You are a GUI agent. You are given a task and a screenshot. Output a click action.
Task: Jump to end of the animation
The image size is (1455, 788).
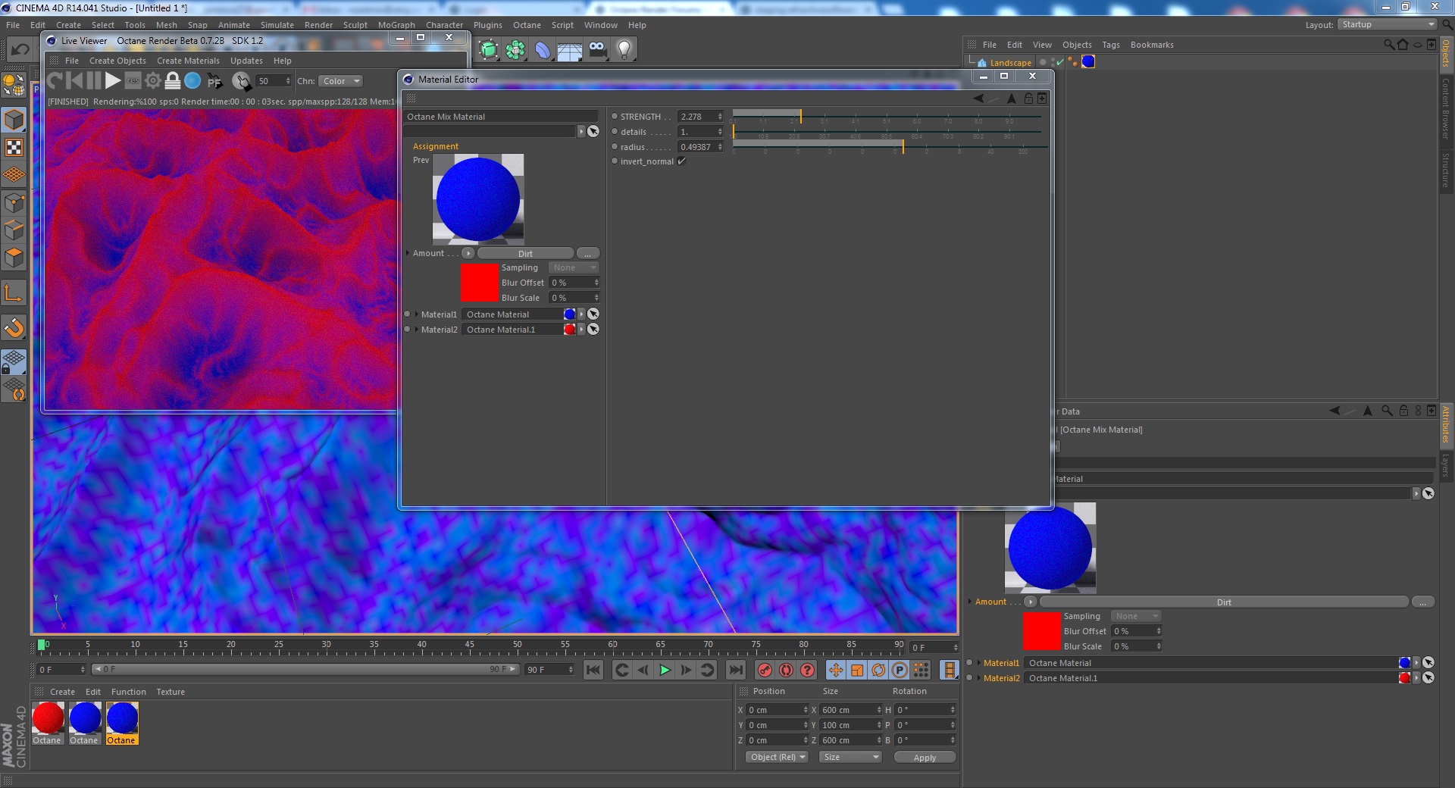pos(736,670)
